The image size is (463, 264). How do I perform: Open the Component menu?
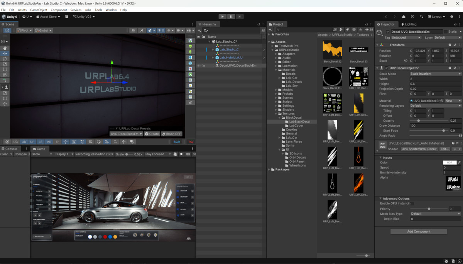coord(59,10)
